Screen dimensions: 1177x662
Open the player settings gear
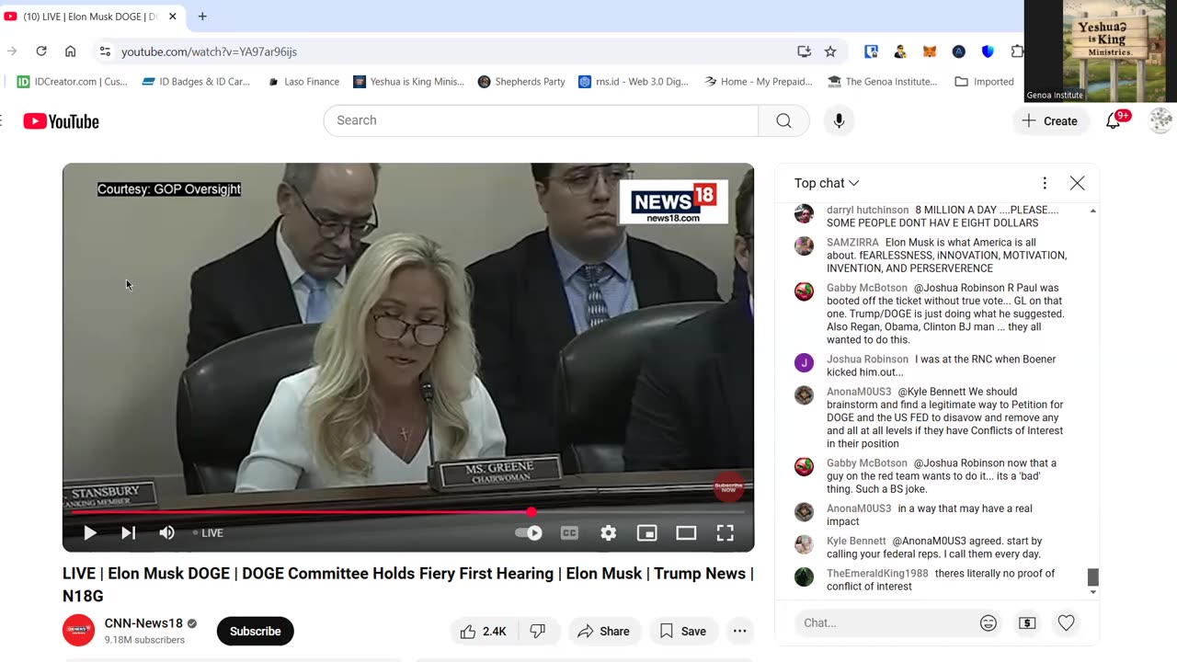608,532
